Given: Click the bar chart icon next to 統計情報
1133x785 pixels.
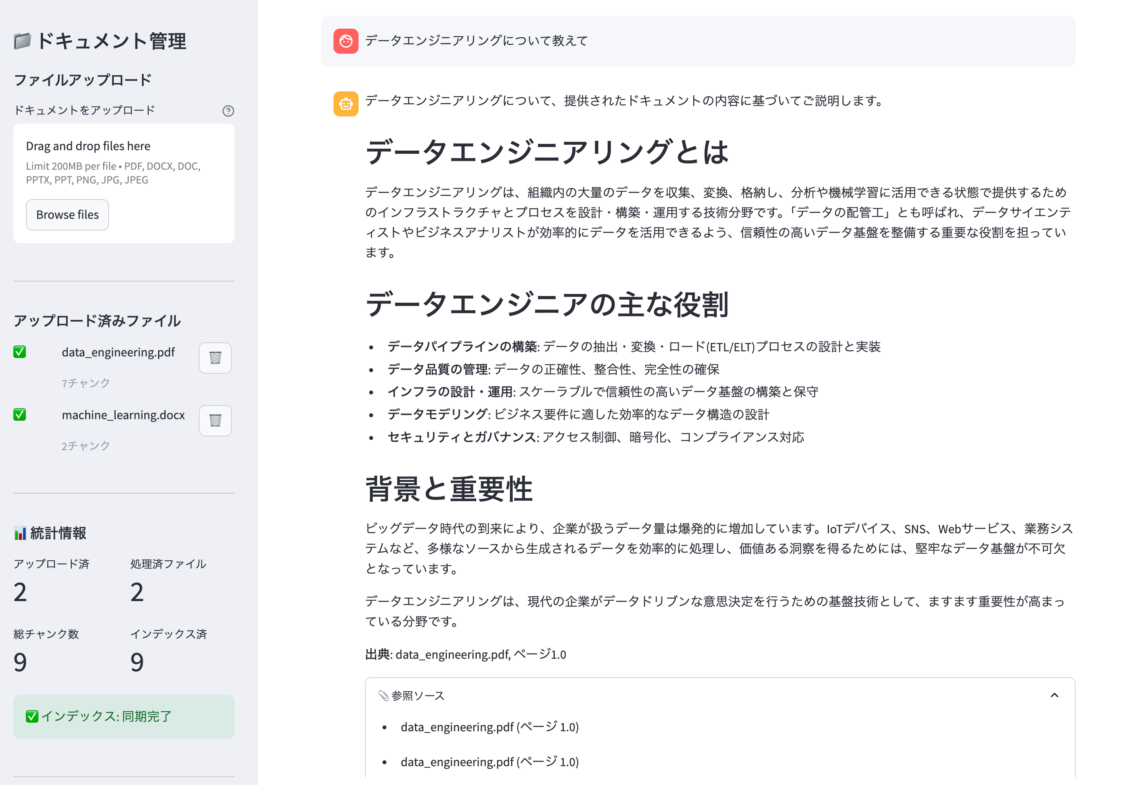Looking at the screenshot, I should pos(20,532).
